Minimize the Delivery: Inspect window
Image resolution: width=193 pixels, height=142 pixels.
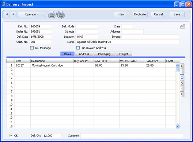pyautogui.click(x=177, y=4)
